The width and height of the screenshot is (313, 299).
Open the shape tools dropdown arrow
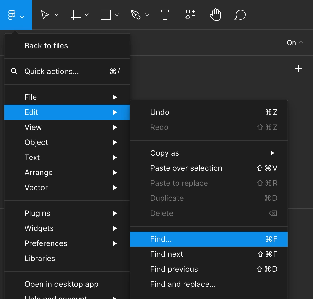[117, 15]
